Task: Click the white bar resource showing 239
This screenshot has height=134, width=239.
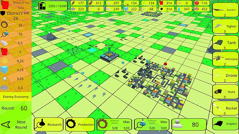Action: coord(113,9)
